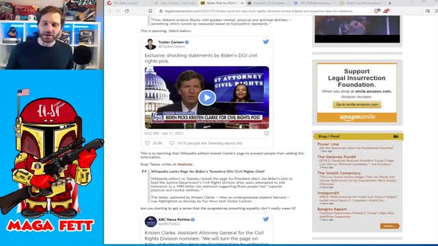Open the Kristen Clarke ABC tweet text
The image size is (438, 246).
pyautogui.click(x=204, y=238)
